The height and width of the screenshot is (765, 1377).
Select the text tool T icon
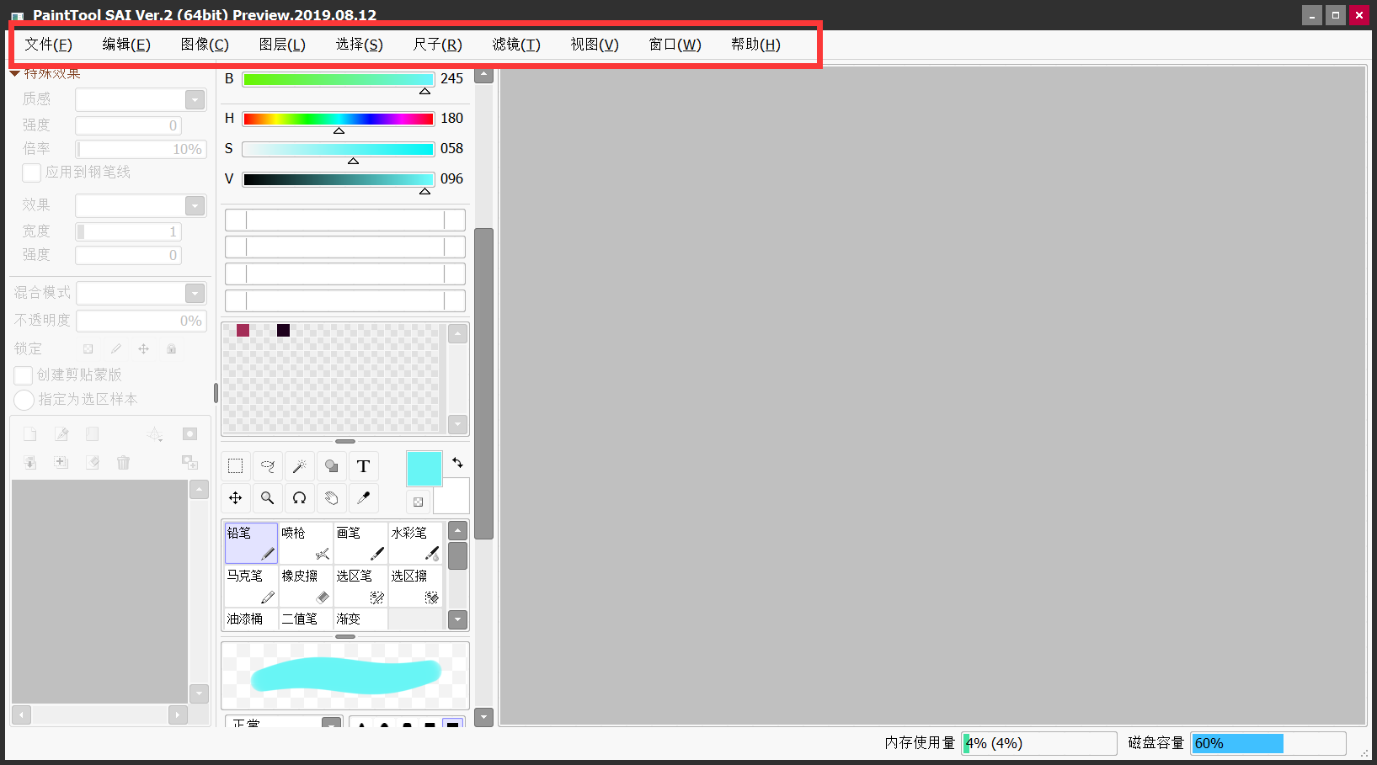point(364,466)
